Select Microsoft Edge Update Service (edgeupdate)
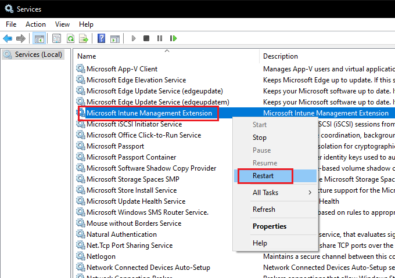395x278 pixels. (x=155, y=91)
